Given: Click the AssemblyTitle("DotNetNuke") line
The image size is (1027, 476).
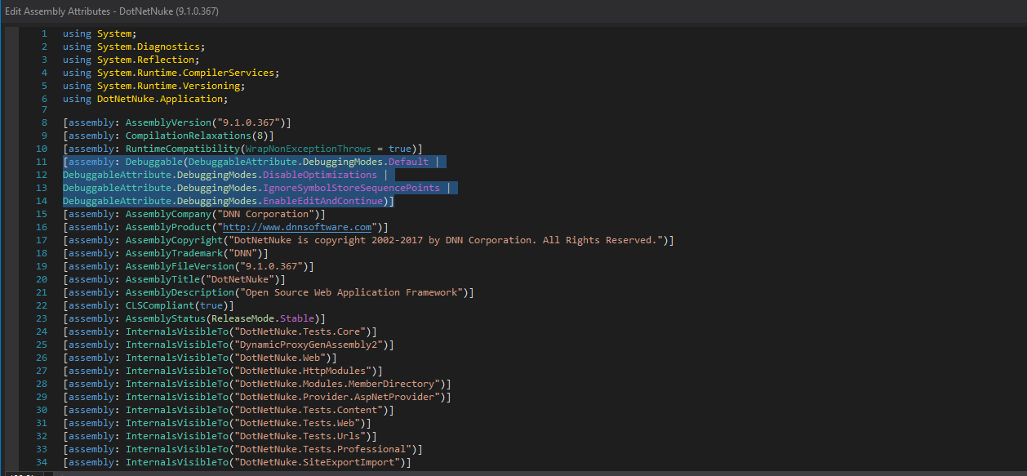Looking at the screenshot, I should click(x=174, y=279).
